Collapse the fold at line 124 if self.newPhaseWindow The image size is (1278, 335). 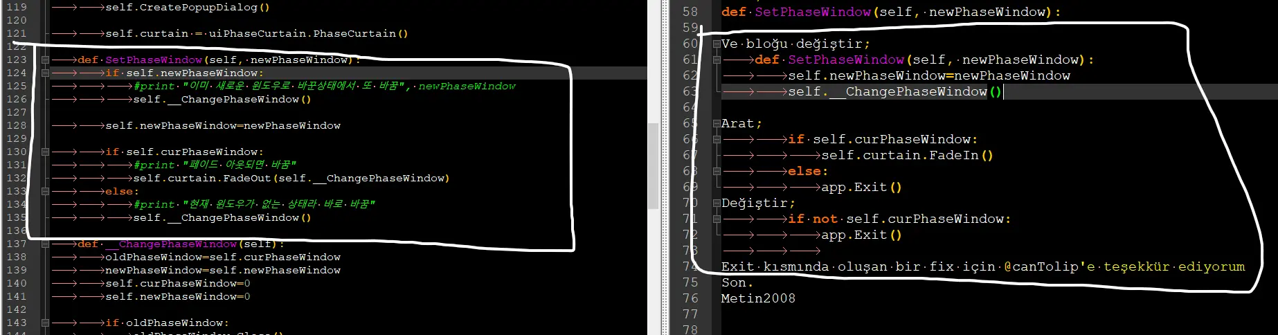(x=45, y=73)
